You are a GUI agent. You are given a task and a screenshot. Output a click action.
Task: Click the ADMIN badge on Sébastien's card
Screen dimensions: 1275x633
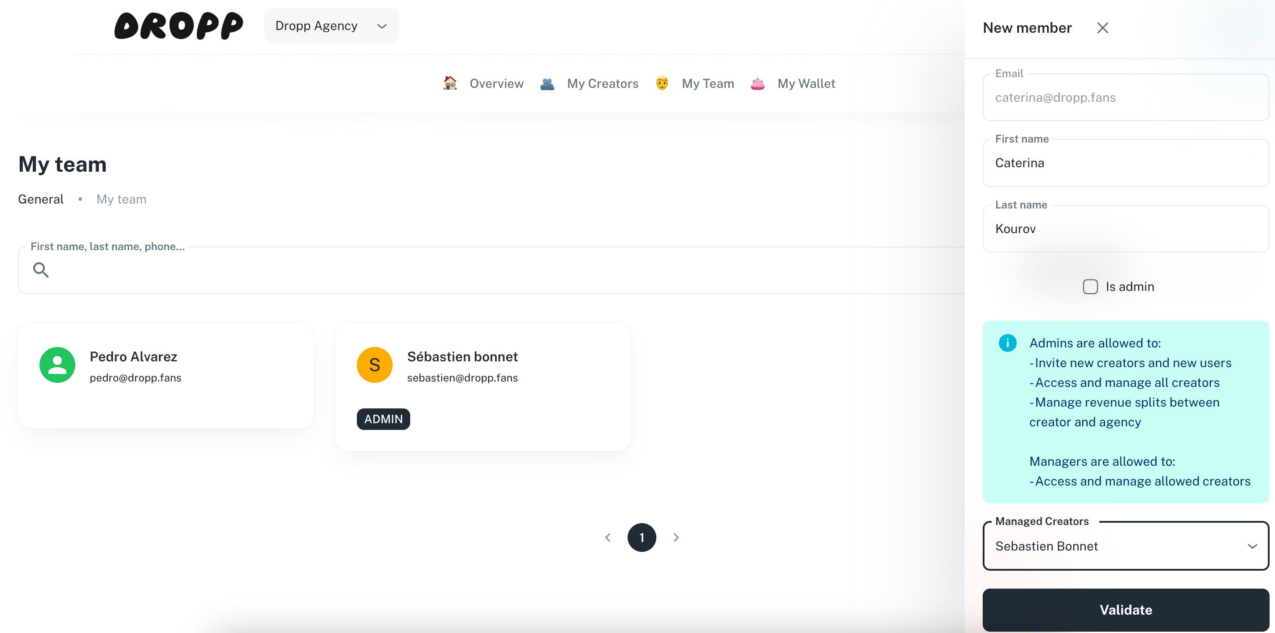(383, 419)
